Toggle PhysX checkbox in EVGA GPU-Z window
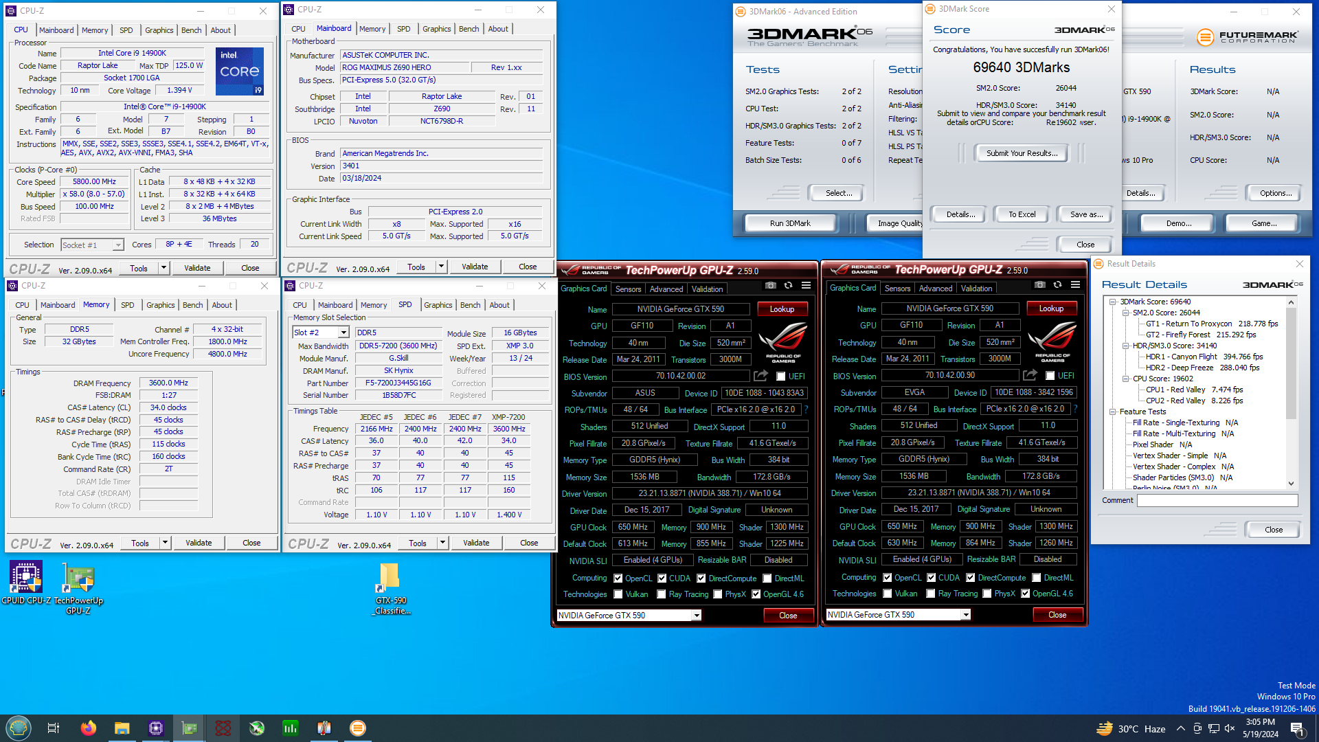The image size is (1319, 742). pos(987,594)
